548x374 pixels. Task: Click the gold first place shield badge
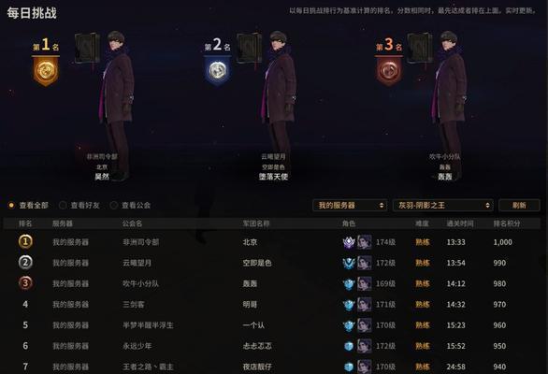coord(46,71)
